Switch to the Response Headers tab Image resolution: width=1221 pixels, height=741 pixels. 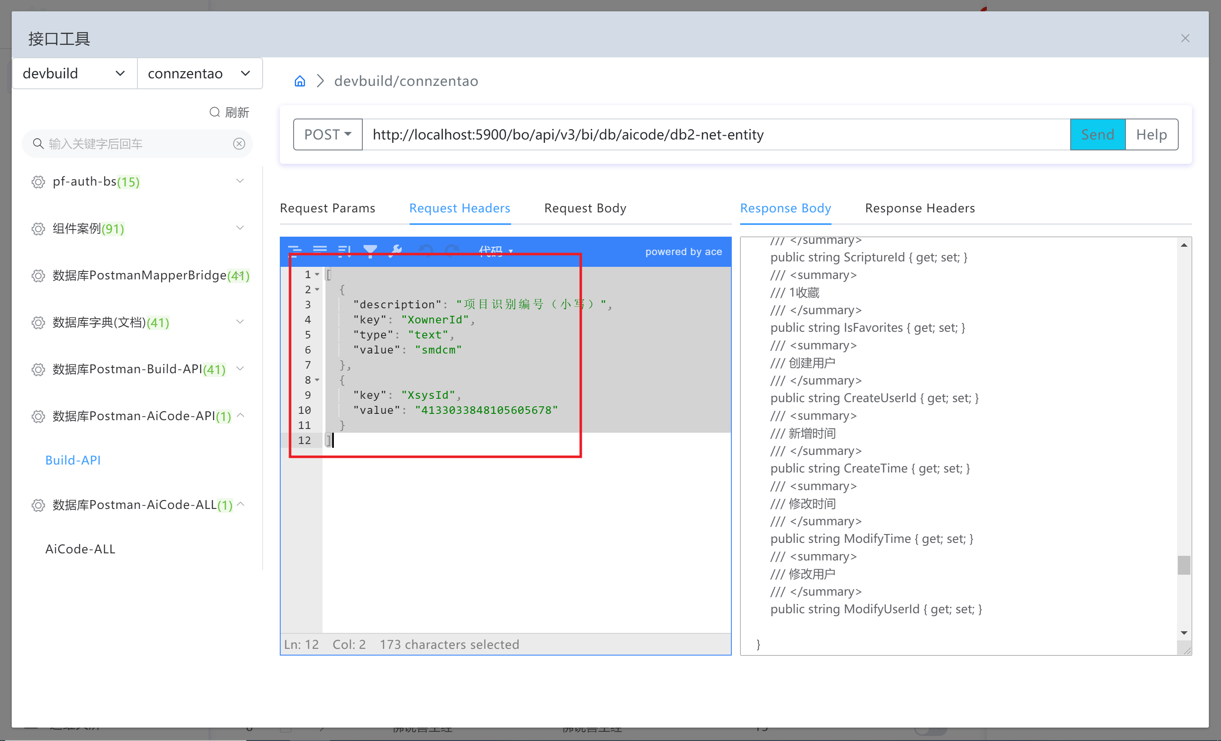tap(920, 208)
